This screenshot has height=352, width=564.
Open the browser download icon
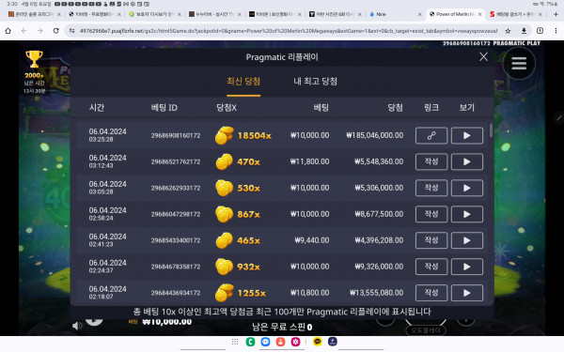524,31
